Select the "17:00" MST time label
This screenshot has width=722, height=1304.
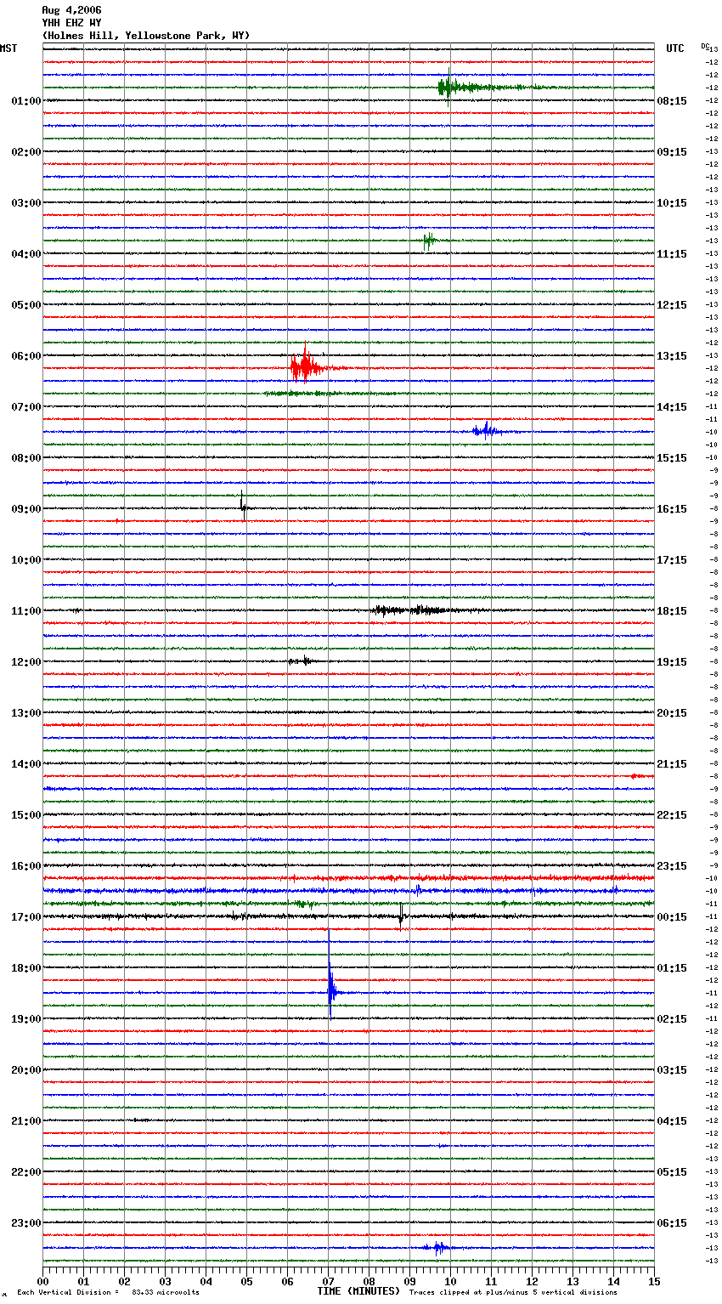click(x=26, y=917)
